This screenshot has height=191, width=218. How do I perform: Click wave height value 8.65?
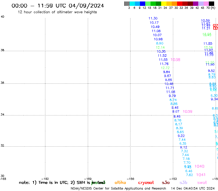click(x=180, y=132)
